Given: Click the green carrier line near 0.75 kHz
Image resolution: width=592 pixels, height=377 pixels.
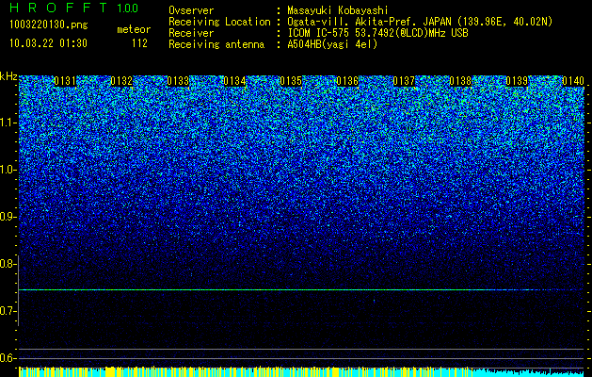Looking at the screenshot, I should pos(301,289).
